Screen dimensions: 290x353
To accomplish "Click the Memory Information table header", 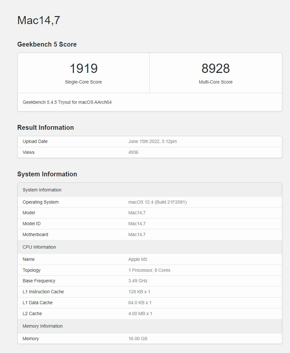I will [x=150, y=326].
